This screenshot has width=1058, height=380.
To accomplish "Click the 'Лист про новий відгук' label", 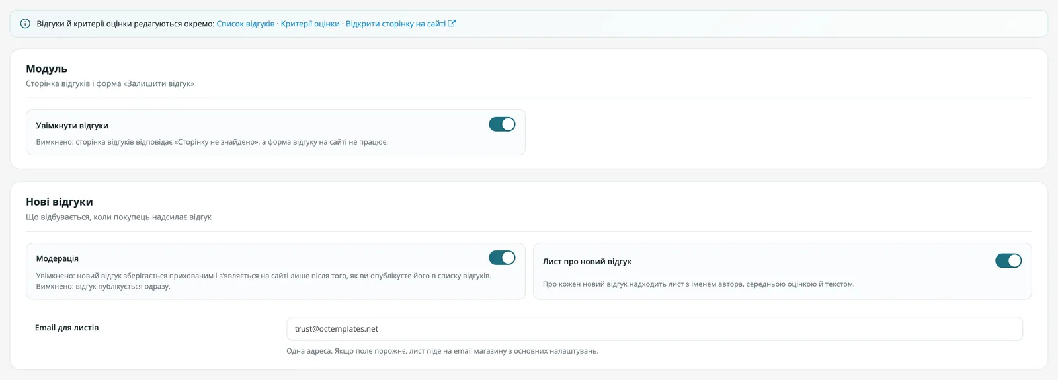I will pos(587,262).
